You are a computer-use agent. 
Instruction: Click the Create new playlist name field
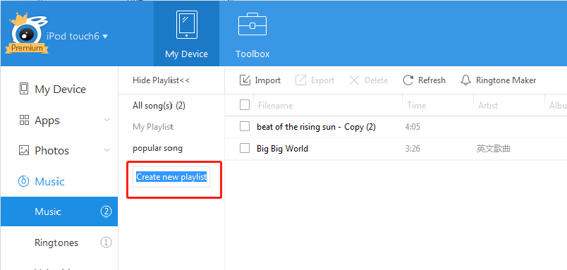click(x=171, y=177)
